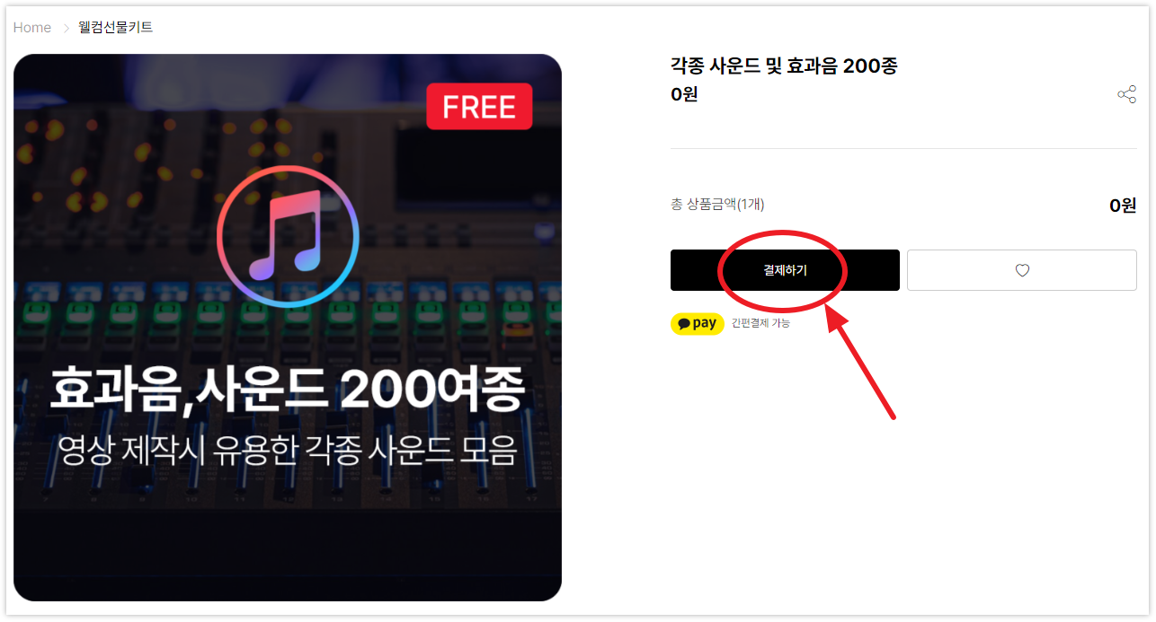Click the red FREE badge on image
The height and width of the screenshot is (622, 1156).
coord(479,107)
